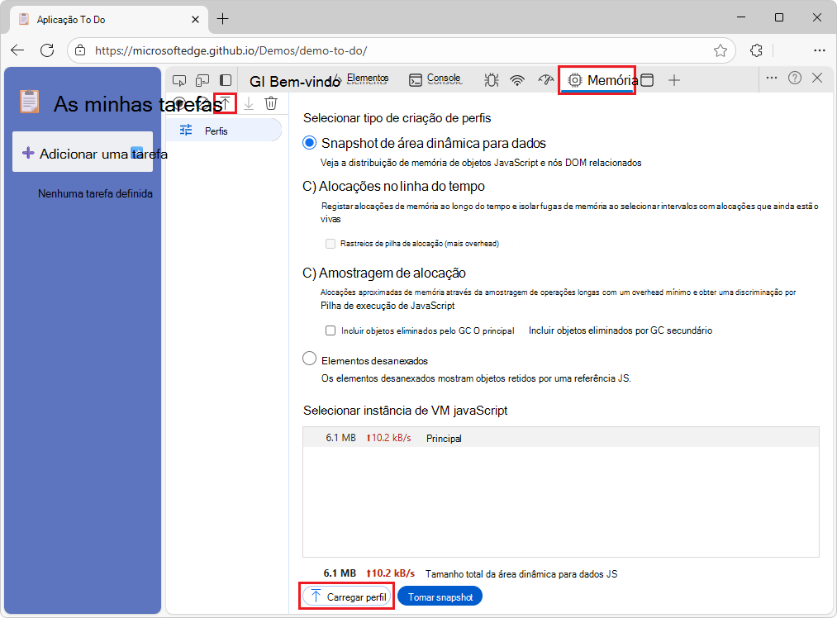Clear all profiles using the trash icon
The height and width of the screenshot is (618, 837).
[x=271, y=102]
